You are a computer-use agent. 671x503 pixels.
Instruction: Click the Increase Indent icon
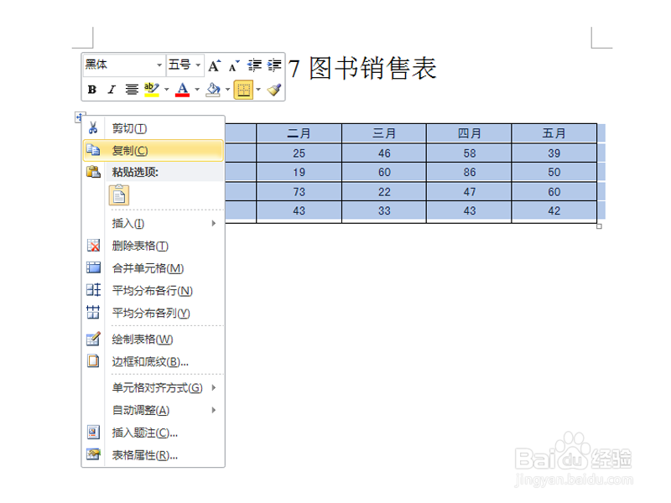click(x=274, y=65)
